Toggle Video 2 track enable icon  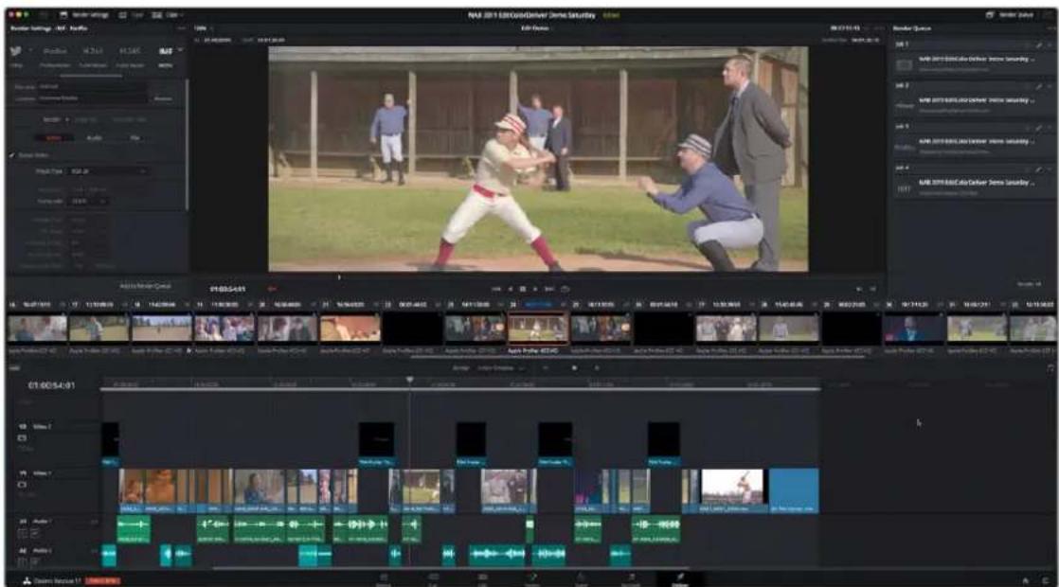click(22, 438)
